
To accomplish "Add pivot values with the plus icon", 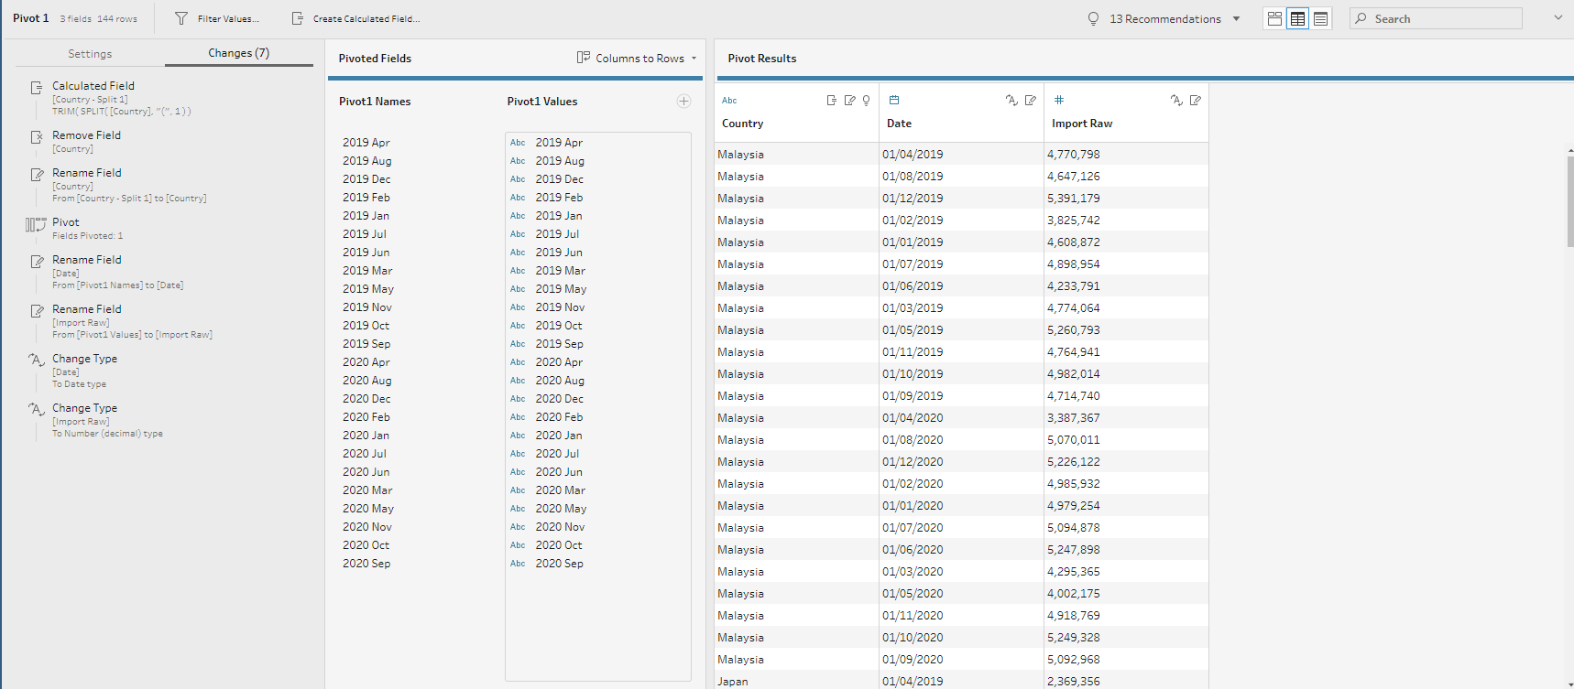I will (683, 102).
